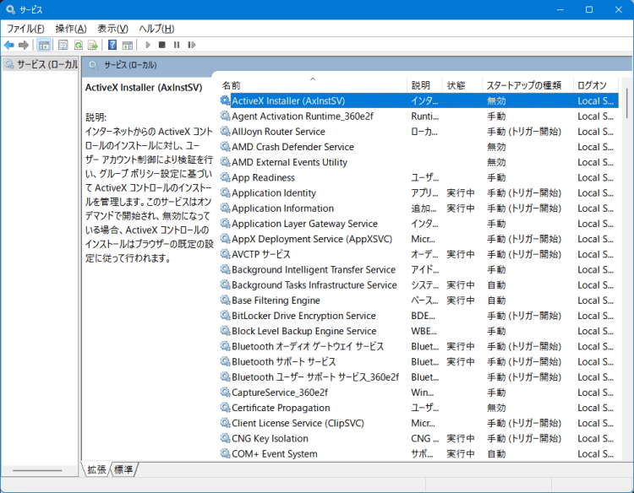
Task: Sort by the 説明 column header
Action: pos(424,84)
